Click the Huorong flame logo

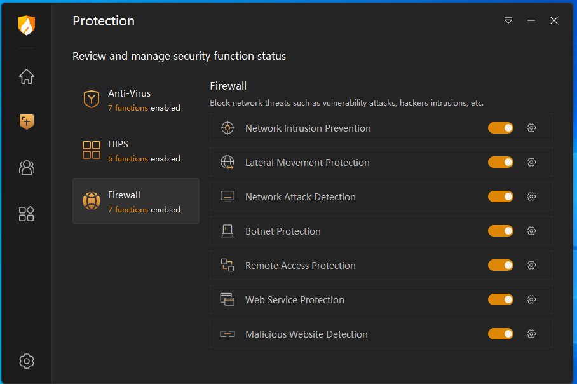click(x=26, y=25)
